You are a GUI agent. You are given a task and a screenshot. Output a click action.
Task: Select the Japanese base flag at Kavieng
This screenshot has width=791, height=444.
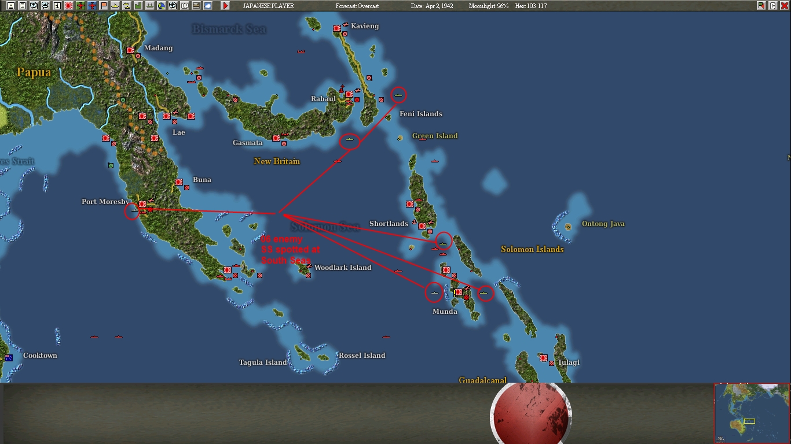(337, 28)
